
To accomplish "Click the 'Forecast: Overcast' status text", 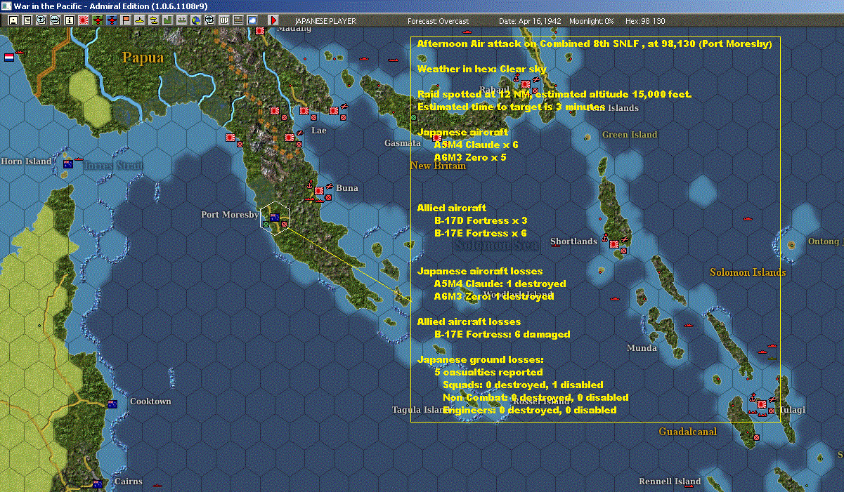I will (439, 21).
